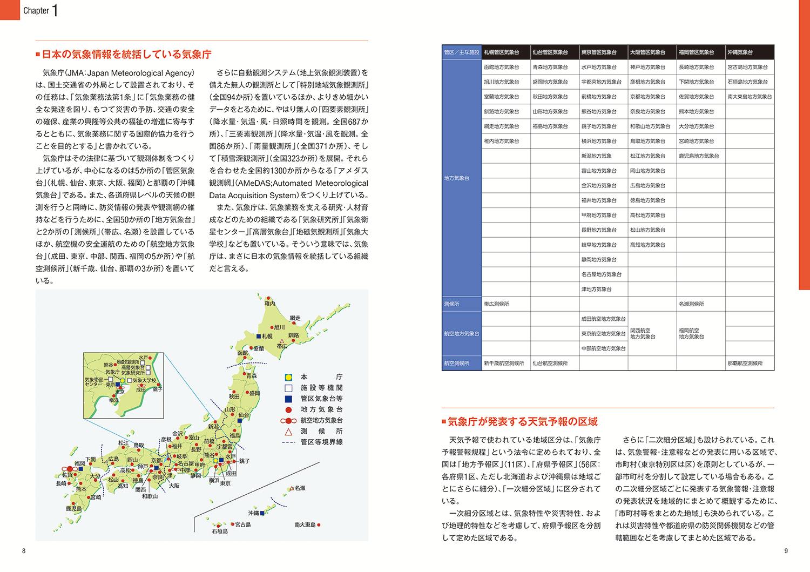The image size is (810, 572).
Task: Select the 航空地方気象台 legend symbol
Action: tap(288, 420)
